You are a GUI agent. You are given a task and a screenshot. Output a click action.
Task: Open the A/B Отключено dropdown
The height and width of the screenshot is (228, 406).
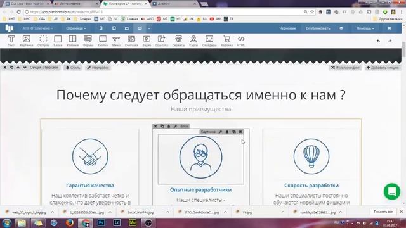coord(38,28)
